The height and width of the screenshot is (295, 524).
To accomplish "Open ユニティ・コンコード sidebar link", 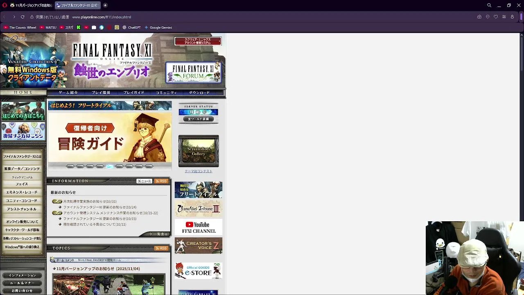I will (22, 201).
